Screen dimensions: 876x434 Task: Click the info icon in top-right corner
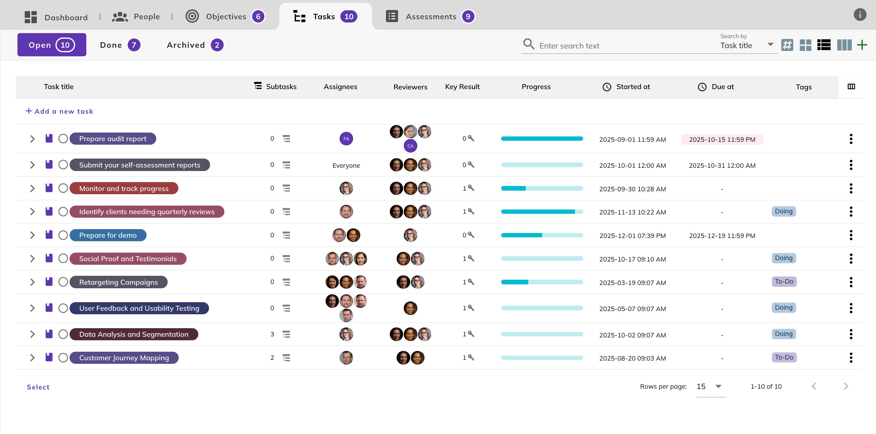860,15
